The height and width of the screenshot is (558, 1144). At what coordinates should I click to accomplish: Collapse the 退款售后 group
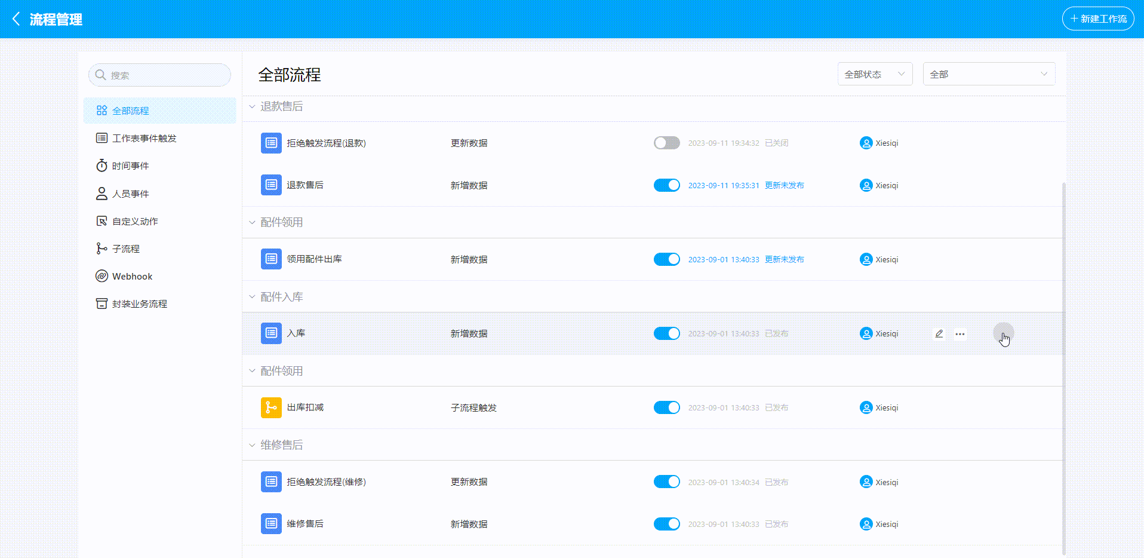252,106
